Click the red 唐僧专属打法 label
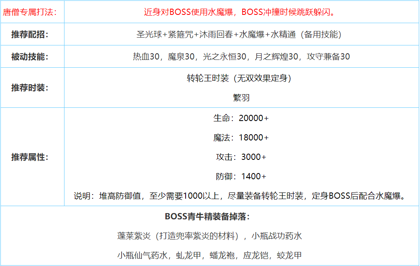The height and width of the screenshot is (266, 420). click(30, 12)
